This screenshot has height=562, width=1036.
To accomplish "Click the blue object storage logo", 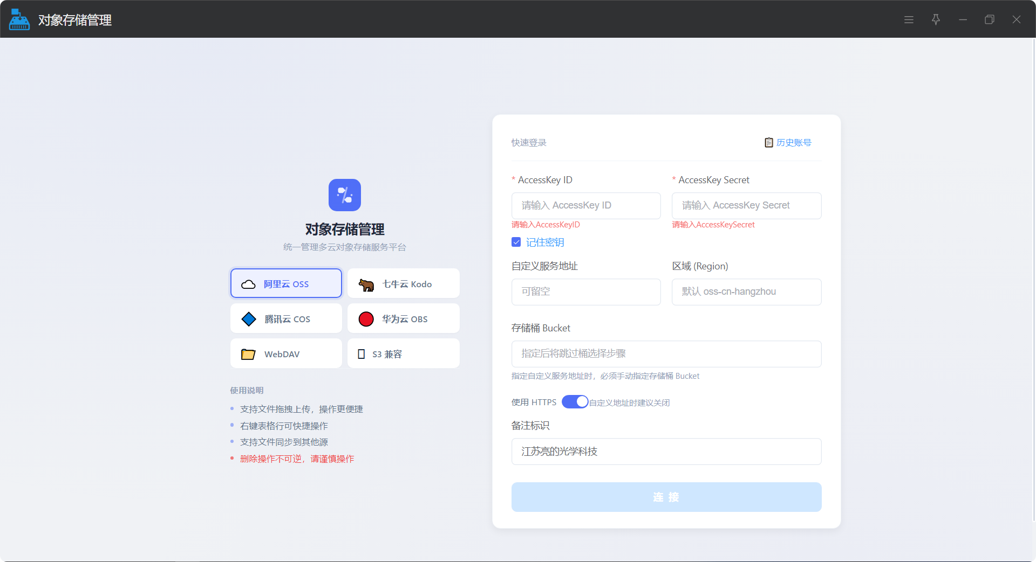I will tap(345, 195).
